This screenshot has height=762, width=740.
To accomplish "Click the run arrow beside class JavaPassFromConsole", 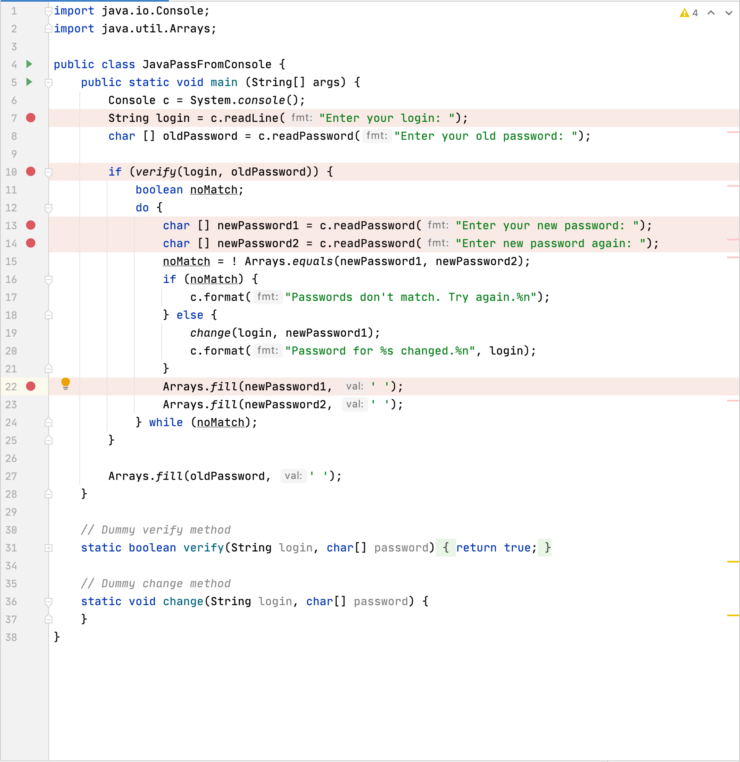I will [29, 64].
